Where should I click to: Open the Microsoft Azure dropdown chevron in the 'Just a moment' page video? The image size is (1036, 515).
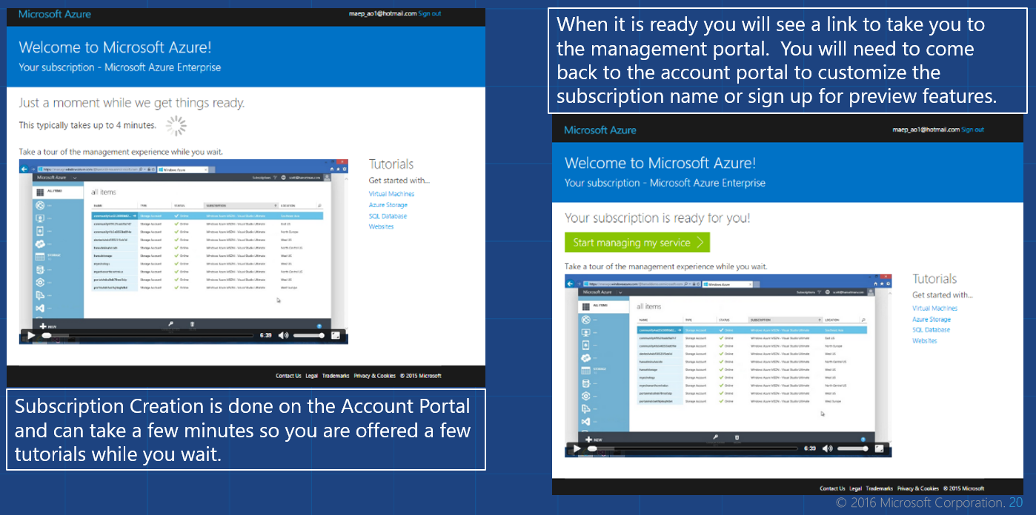coord(75,178)
